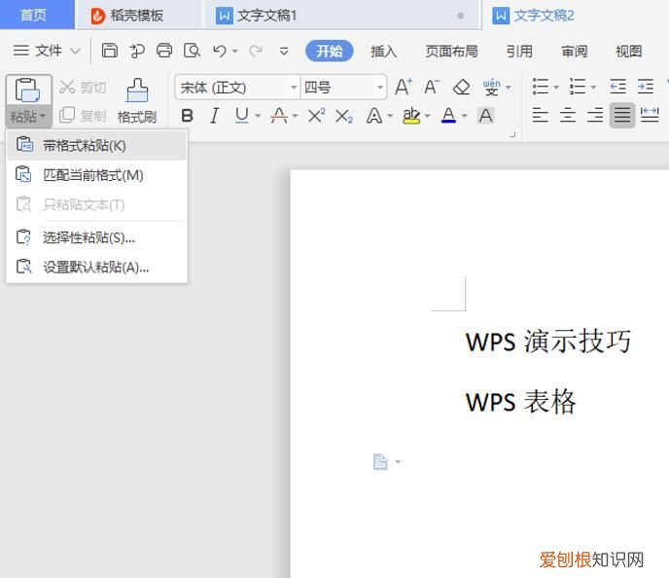This screenshot has width=669, height=578.
Task: Click the character shading A icon
Action: [485, 115]
